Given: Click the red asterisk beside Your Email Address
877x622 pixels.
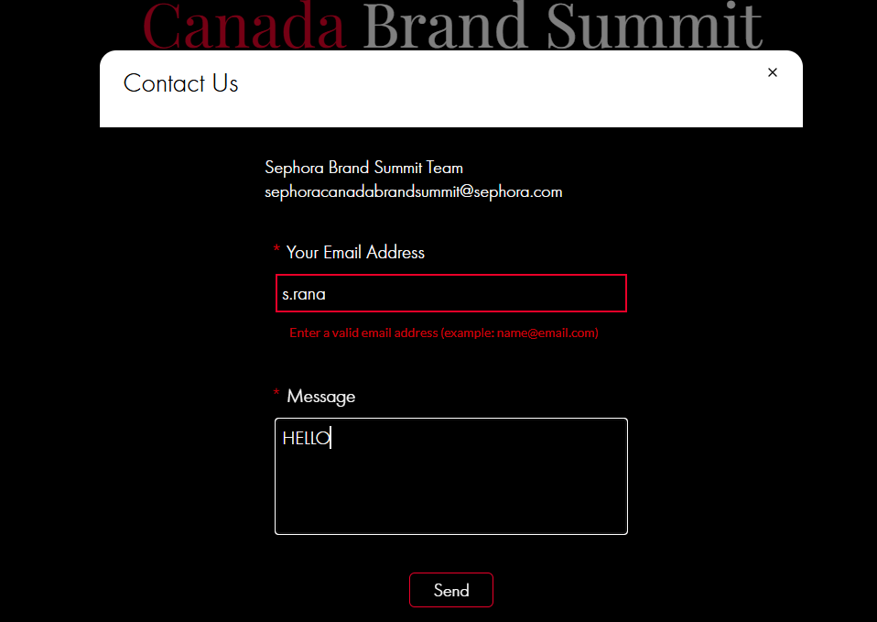Looking at the screenshot, I should [276, 251].
